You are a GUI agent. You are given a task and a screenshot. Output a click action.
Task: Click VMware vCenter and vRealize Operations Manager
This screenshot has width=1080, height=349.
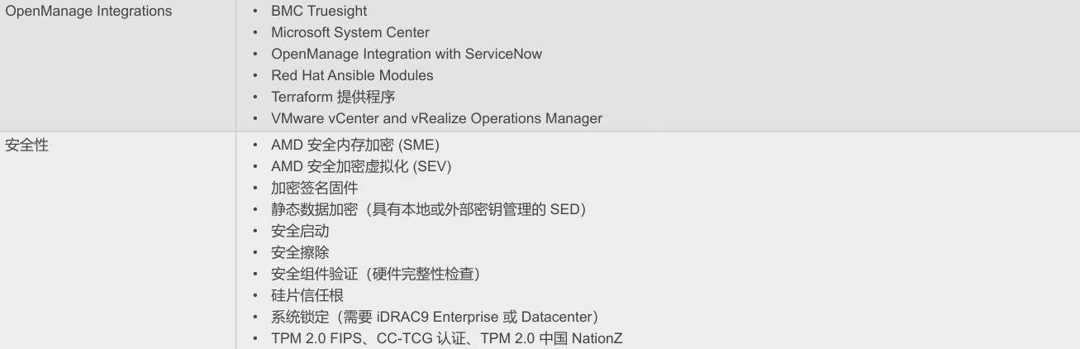[x=436, y=118]
